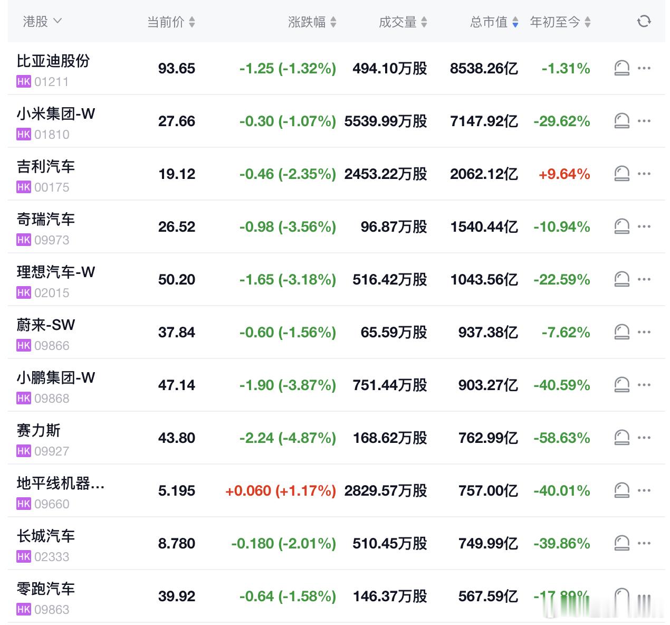
Task: Click year-to-date value -58.63%
Action: click(562, 438)
